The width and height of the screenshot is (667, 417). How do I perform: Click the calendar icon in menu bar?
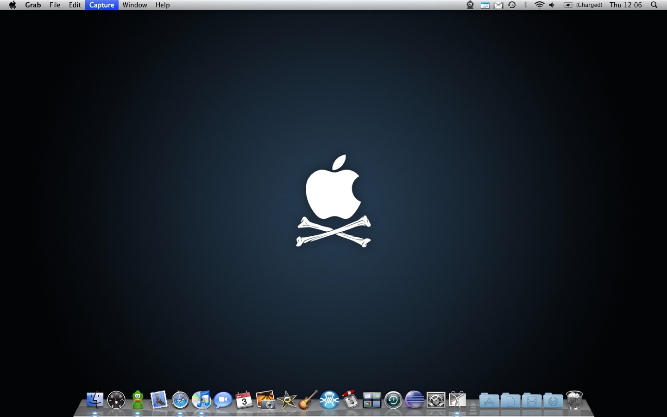tap(485, 5)
